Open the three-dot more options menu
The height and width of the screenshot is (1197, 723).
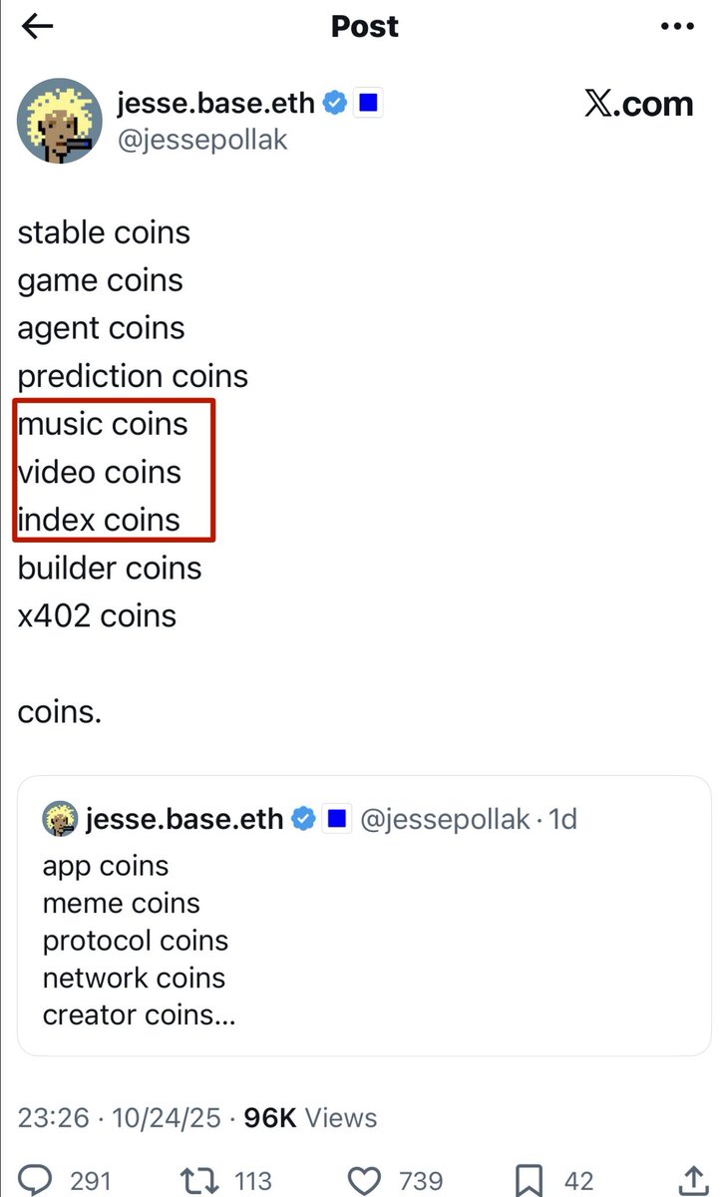click(x=678, y=27)
